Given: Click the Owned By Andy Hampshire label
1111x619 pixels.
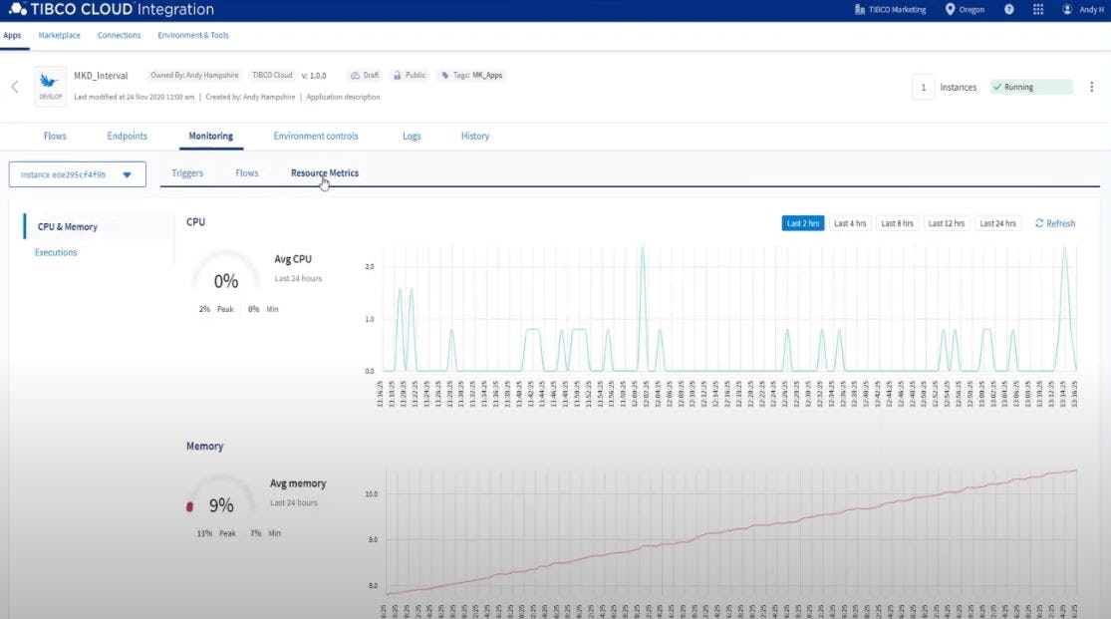Looking at the screenshot, I should 194,75.
